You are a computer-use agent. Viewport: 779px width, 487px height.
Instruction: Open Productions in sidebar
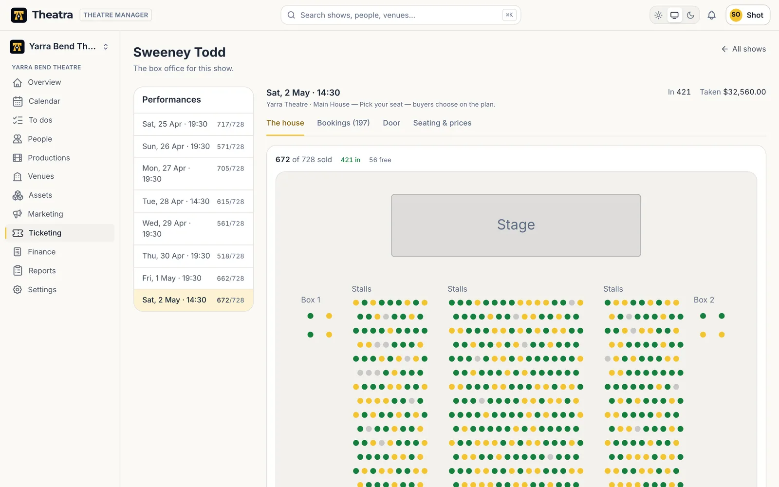point(60,158)
